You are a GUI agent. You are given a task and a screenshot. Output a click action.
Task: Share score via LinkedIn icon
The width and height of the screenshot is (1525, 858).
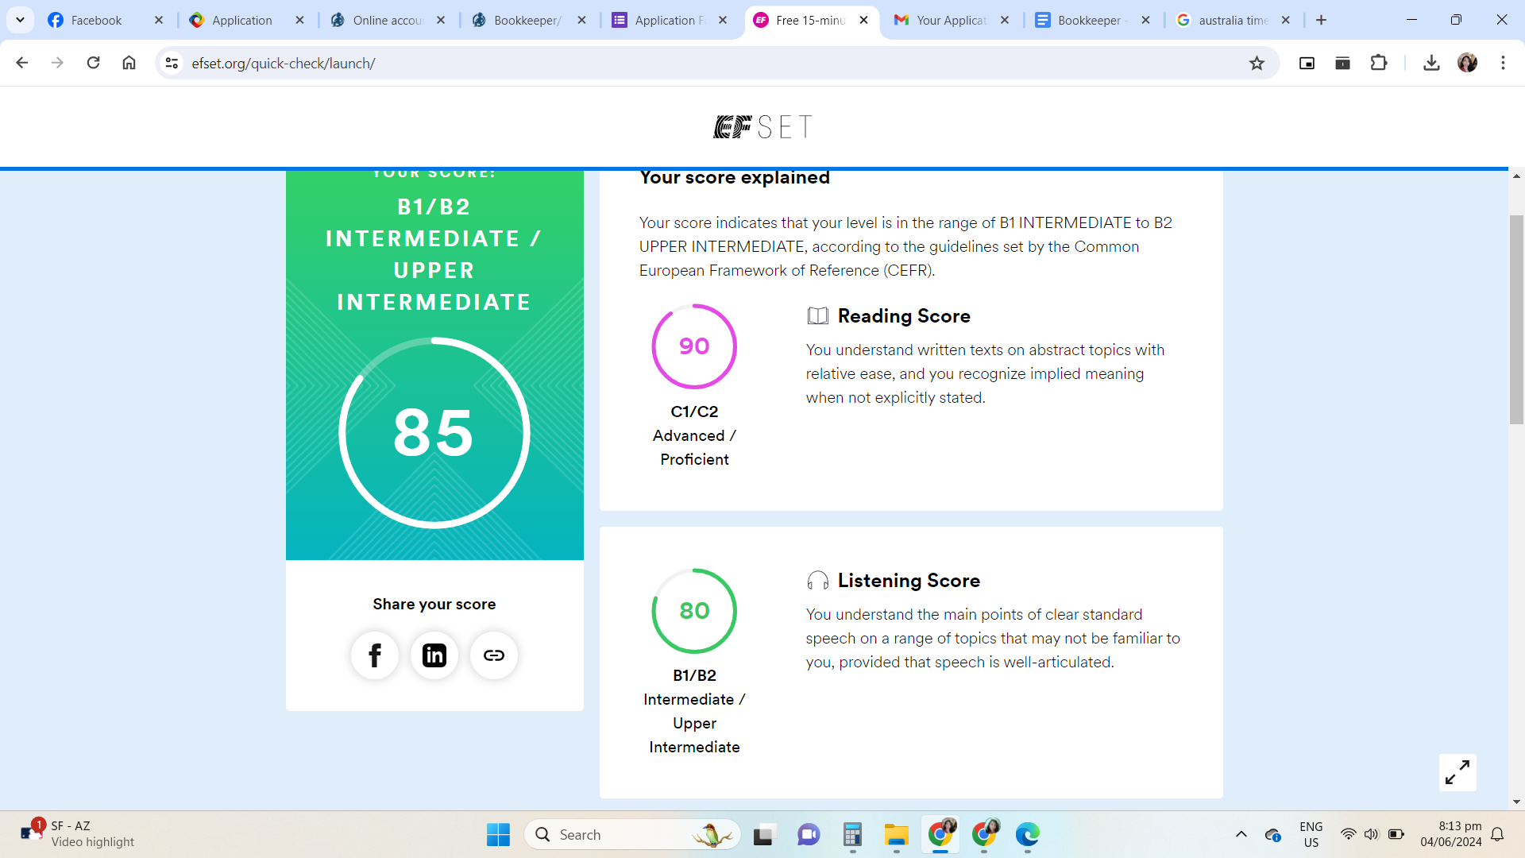click(x=434, y=655)
